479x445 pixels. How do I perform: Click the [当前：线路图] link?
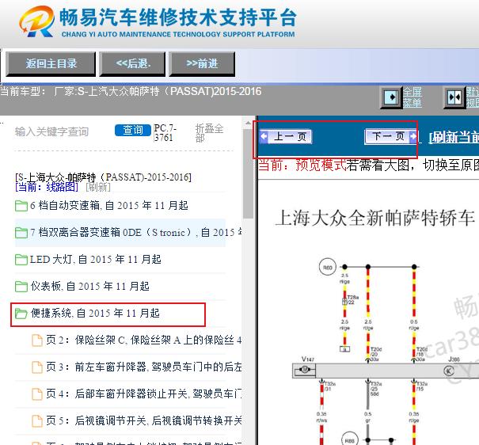[47, 187]
